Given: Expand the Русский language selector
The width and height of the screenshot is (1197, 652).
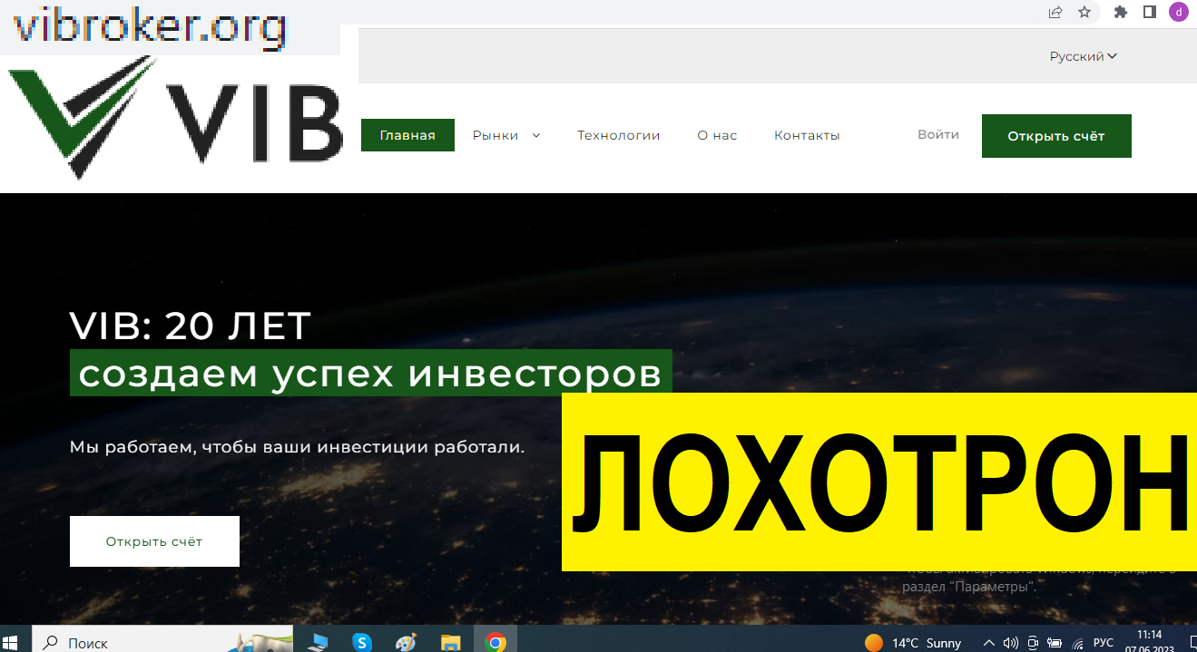Looking at the screenshot, I should [x=1084, y=56].
